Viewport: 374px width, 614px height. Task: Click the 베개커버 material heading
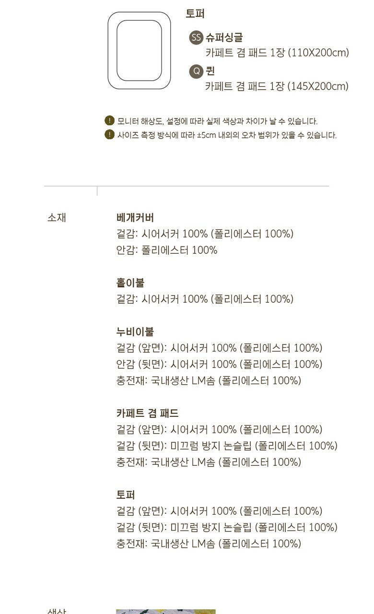pos(135,217)
